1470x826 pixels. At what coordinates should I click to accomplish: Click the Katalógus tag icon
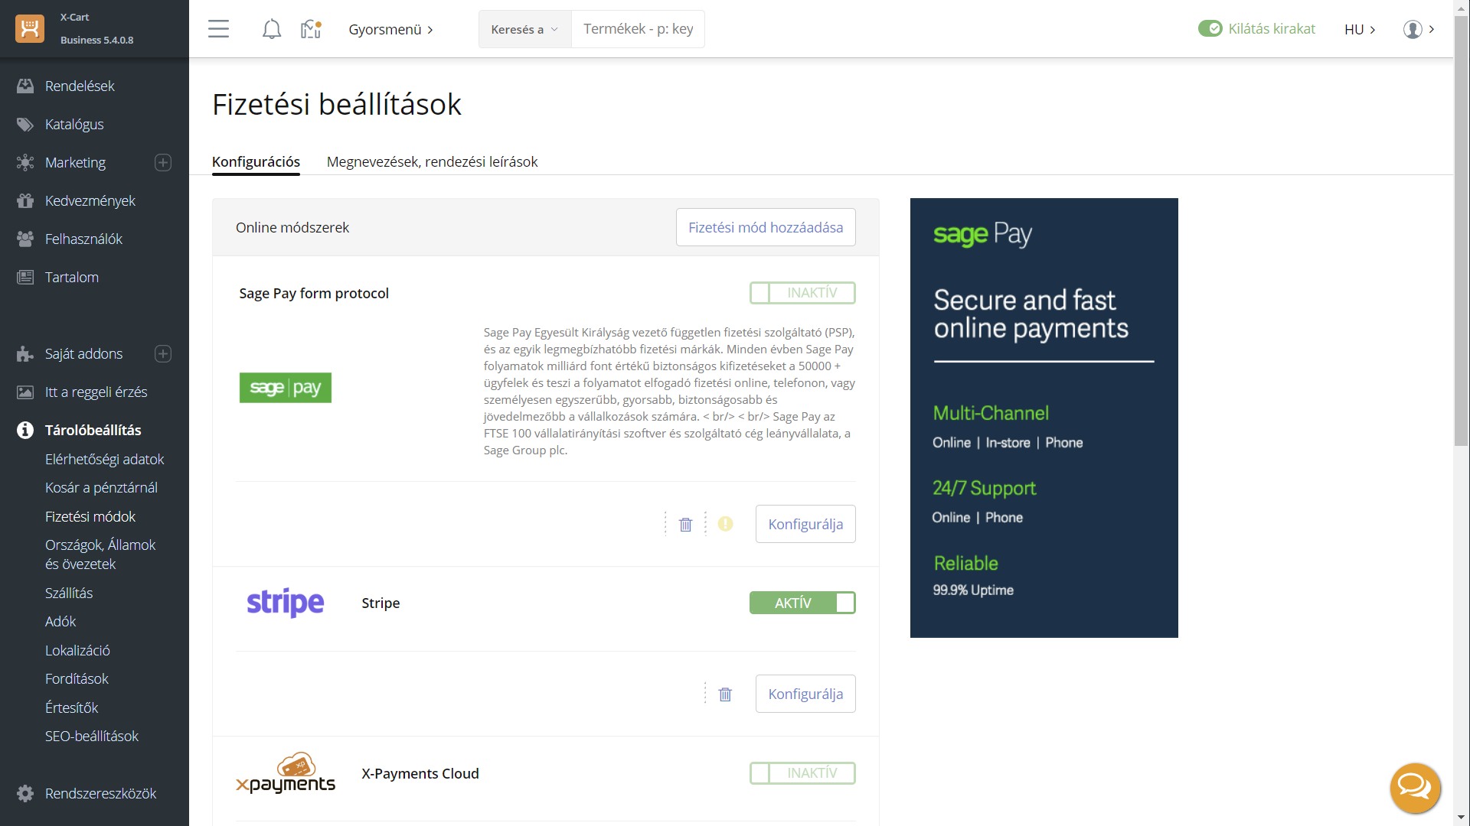pyautogui.click(x=25, y=124)
